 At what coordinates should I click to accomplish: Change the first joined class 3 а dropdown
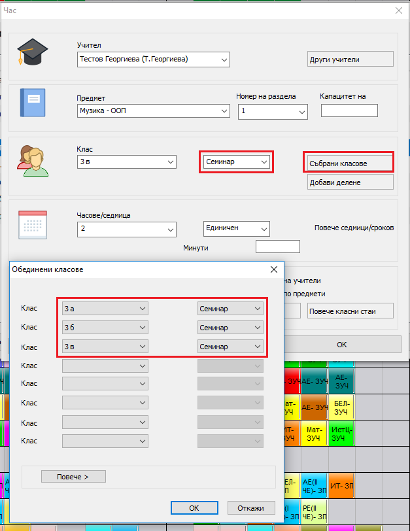tap(105, 308)
